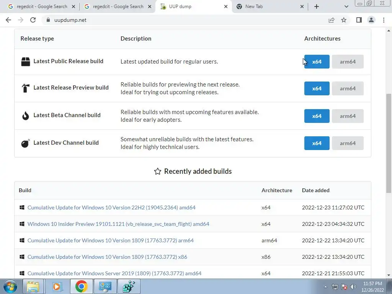Open Windows 10 1809 17763.3772 x86 link
Viewport: 392px width, 294px height.
click(x=107, y=257)
